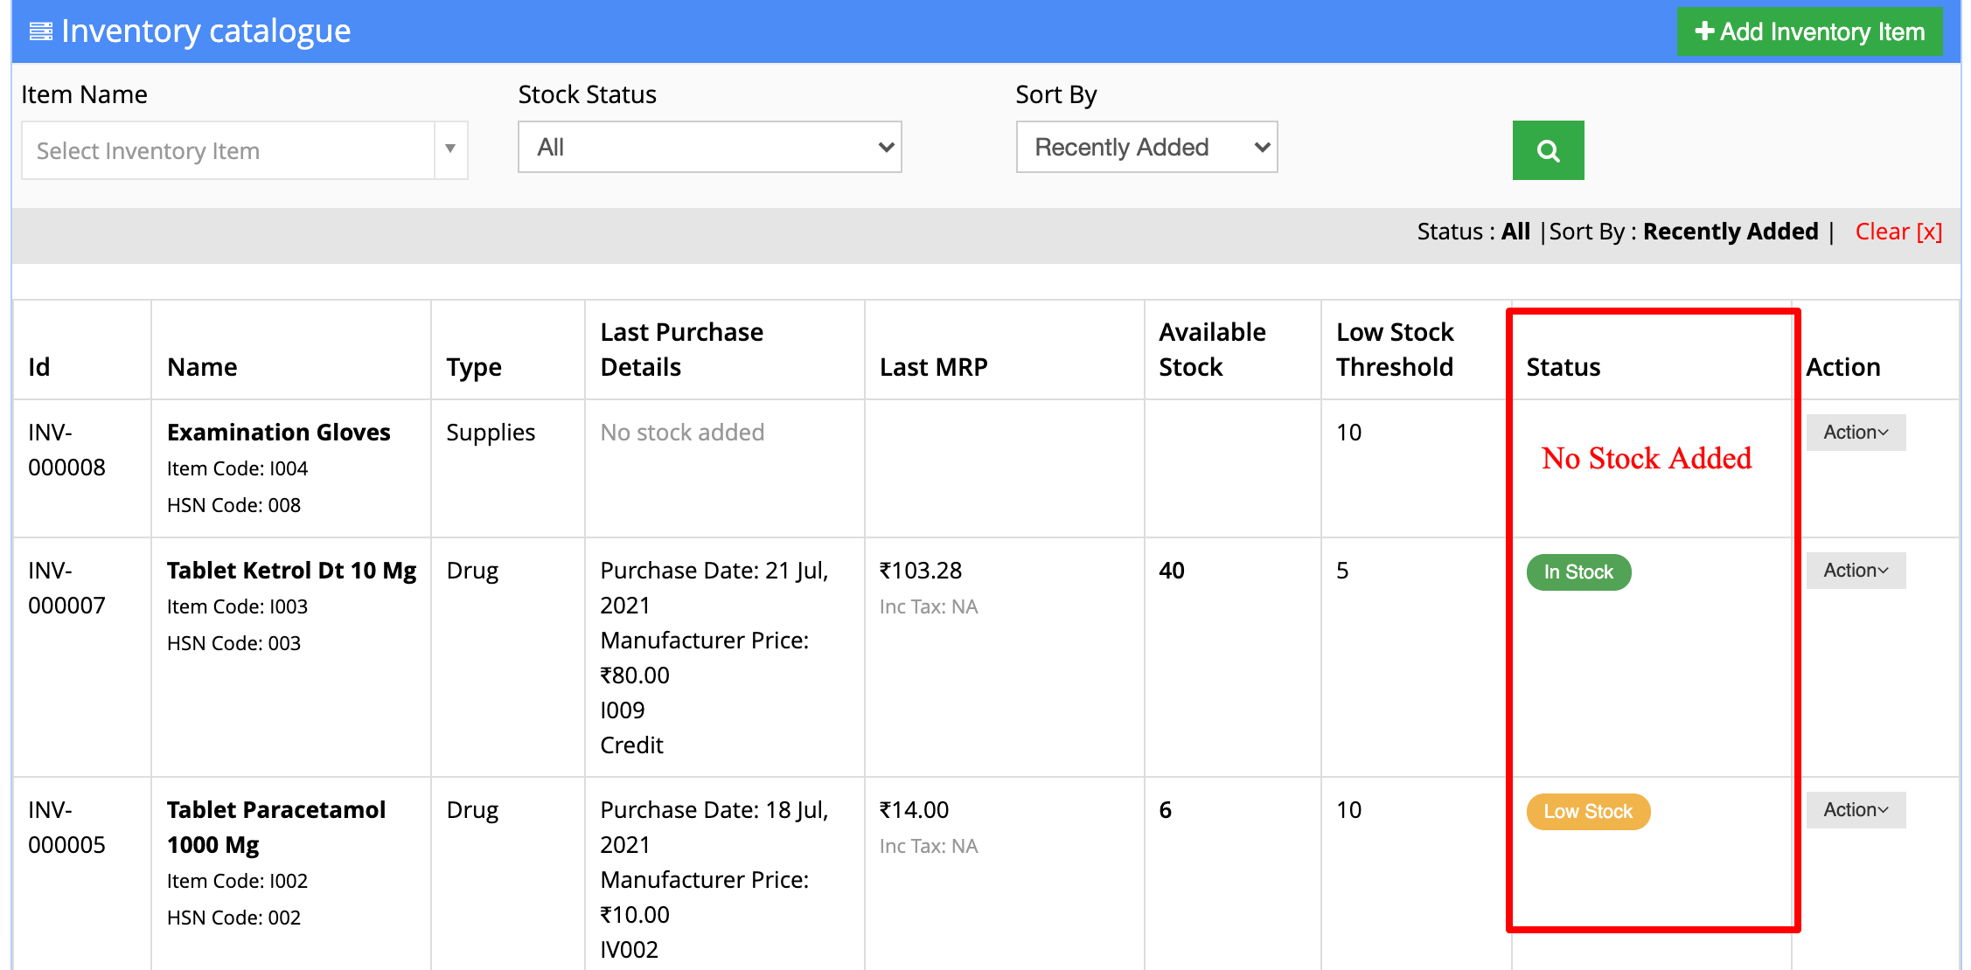This screenshot has width=1971, height=970.
Task: Click Manufacturer Price ₹80.00 value
Action: point(635,676)
